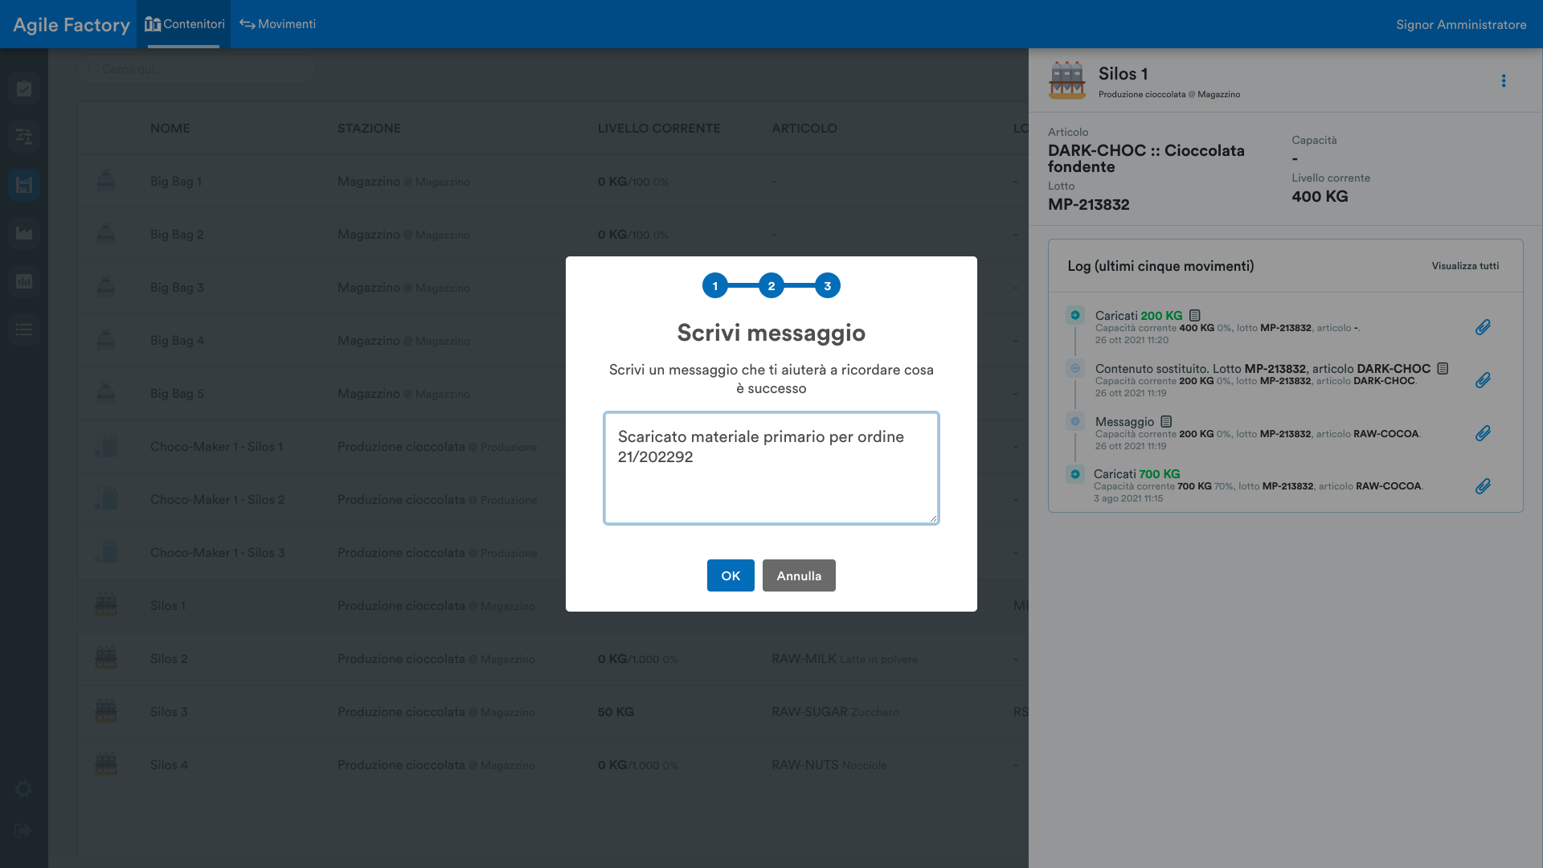Open the list sidebar icon
This screenshot has width=1543, height=868.
(24, 330)
